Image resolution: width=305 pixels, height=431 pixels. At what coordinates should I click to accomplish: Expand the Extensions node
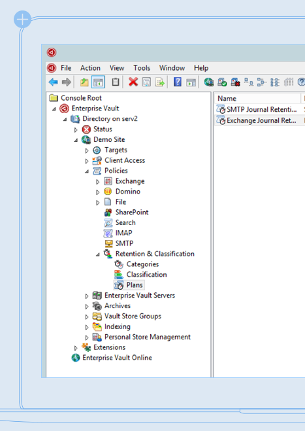[76, 348]
